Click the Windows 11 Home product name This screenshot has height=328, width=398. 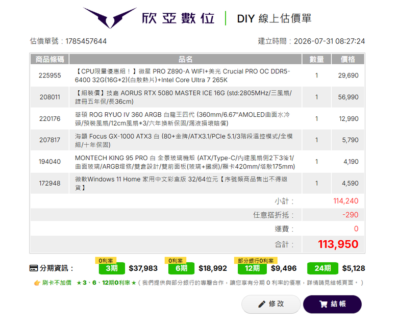point(181,183)
